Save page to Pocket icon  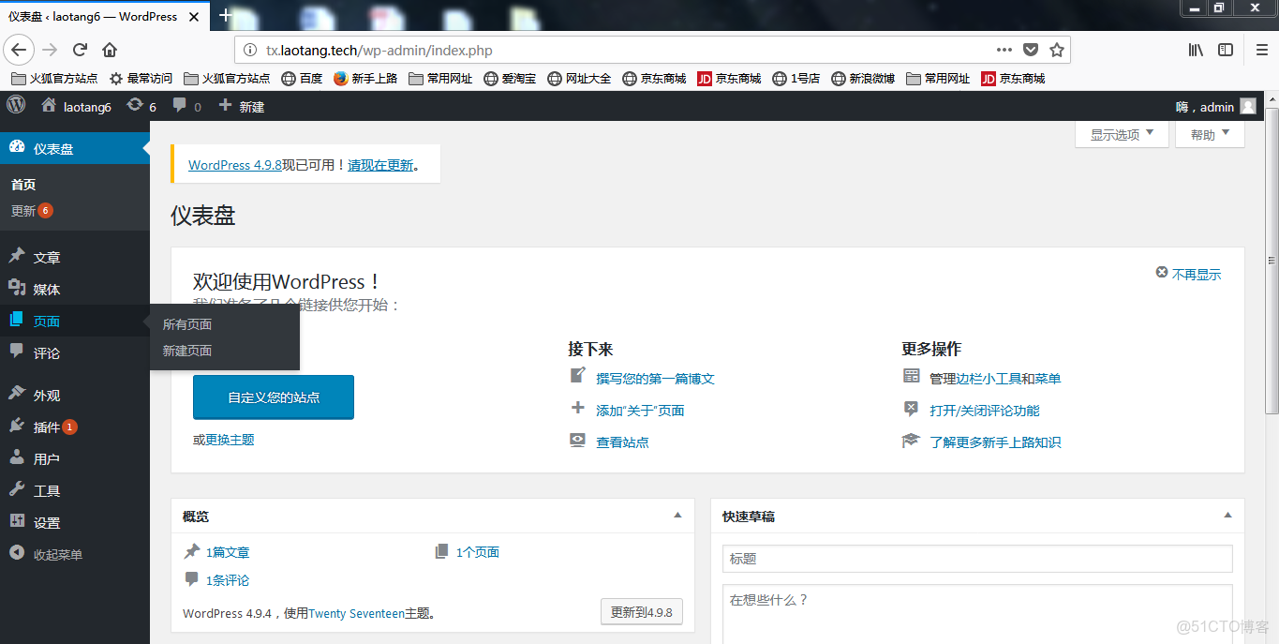[1031, 50]
